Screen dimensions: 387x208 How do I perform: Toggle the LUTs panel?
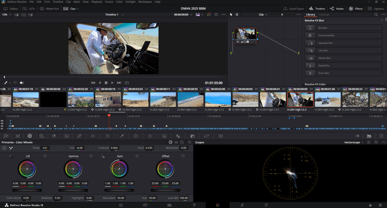click(29, 9)
